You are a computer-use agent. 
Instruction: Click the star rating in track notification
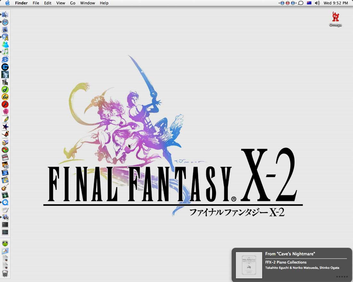click(342, 277)
